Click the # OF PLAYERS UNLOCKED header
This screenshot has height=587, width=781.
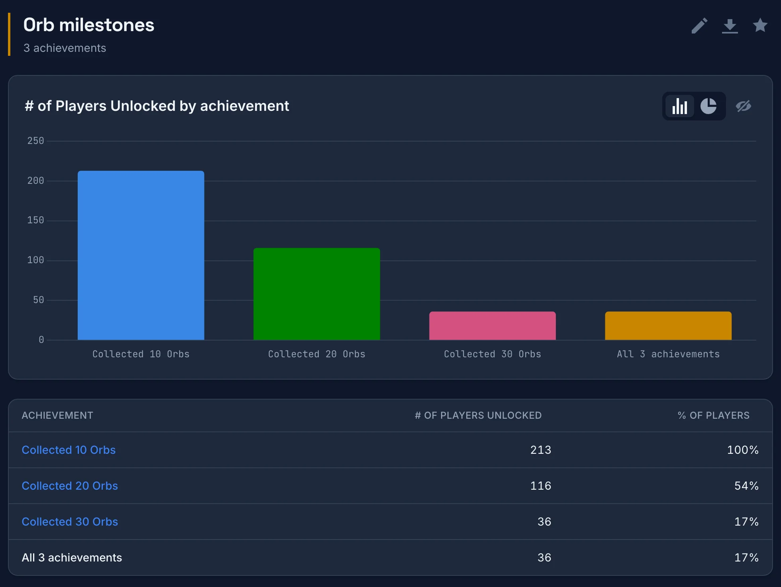478,416
